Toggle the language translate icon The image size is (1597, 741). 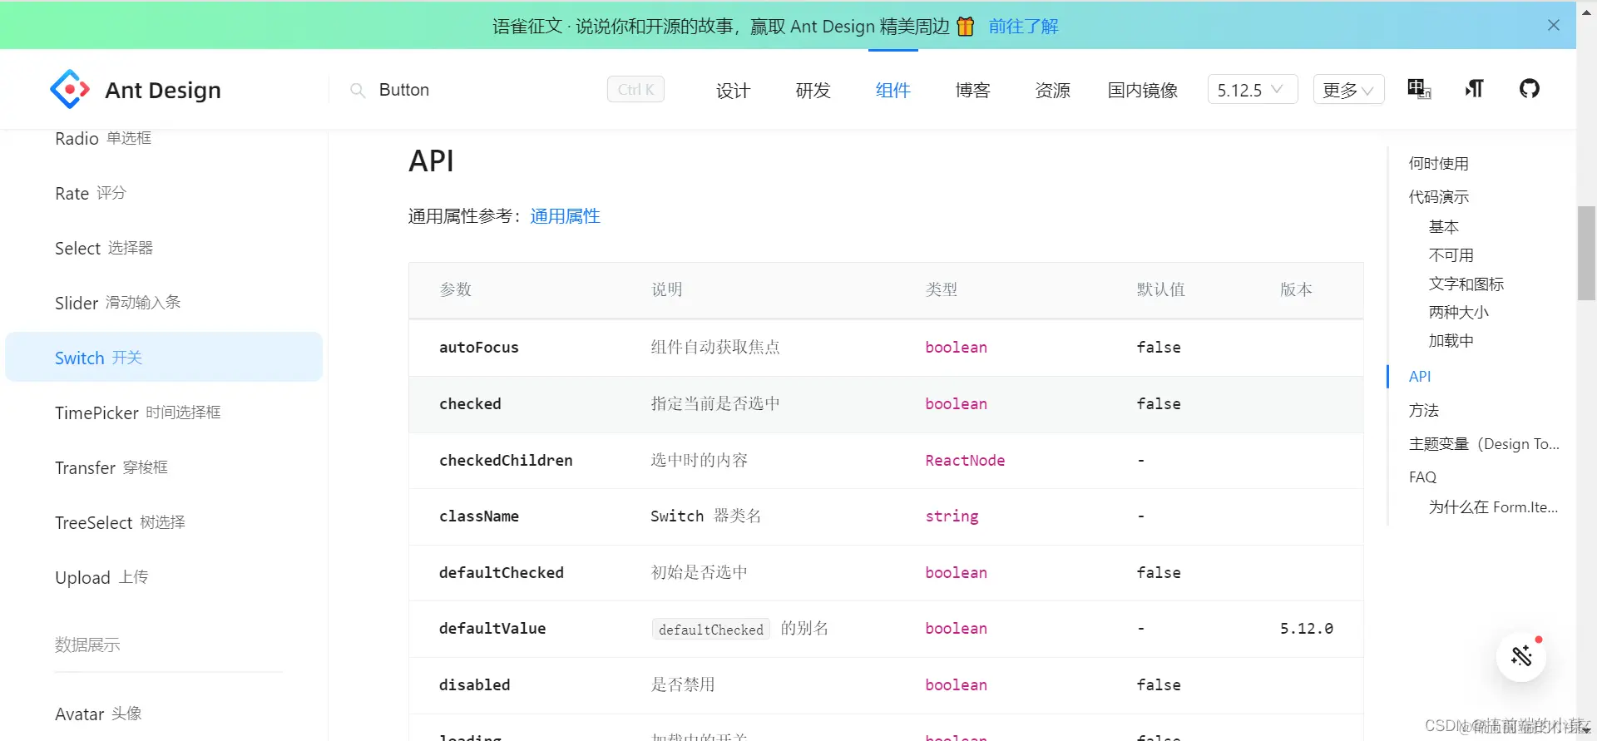[1418, 88]
